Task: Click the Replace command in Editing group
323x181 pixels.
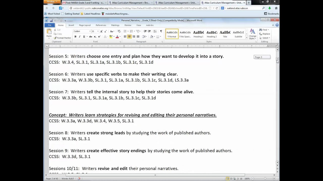Action: point(265,34)
